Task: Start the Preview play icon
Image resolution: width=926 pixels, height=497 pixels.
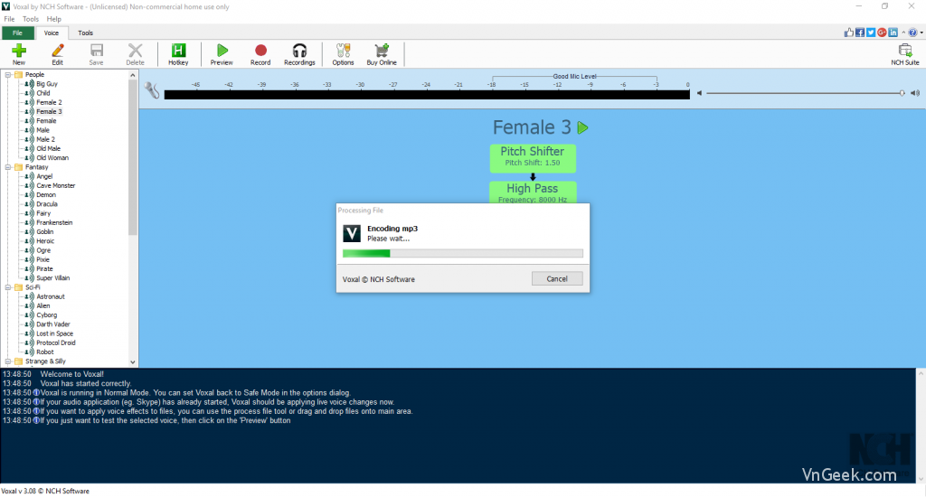Action: point(222,51)
